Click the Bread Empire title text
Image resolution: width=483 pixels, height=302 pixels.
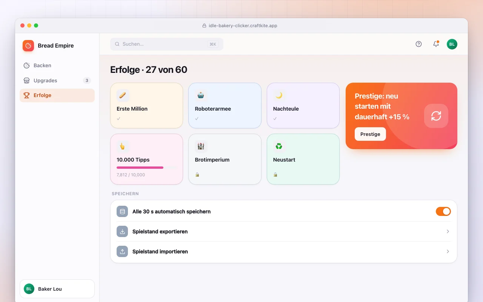(x=56, y=46)
